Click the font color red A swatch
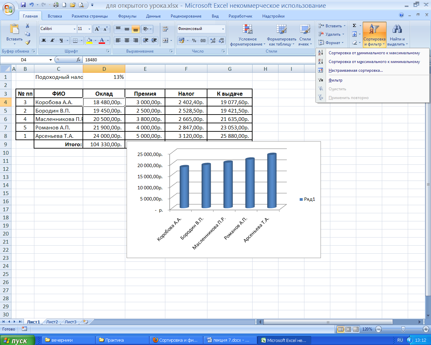 [x=102, y=40]
